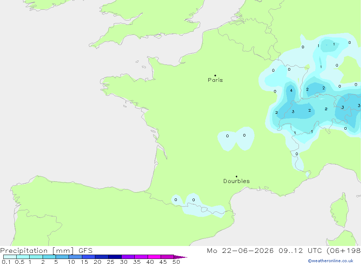Pick the 30–35 mm purple swatch
Viewport: 361px width, 264px height.
click(128, 257)
